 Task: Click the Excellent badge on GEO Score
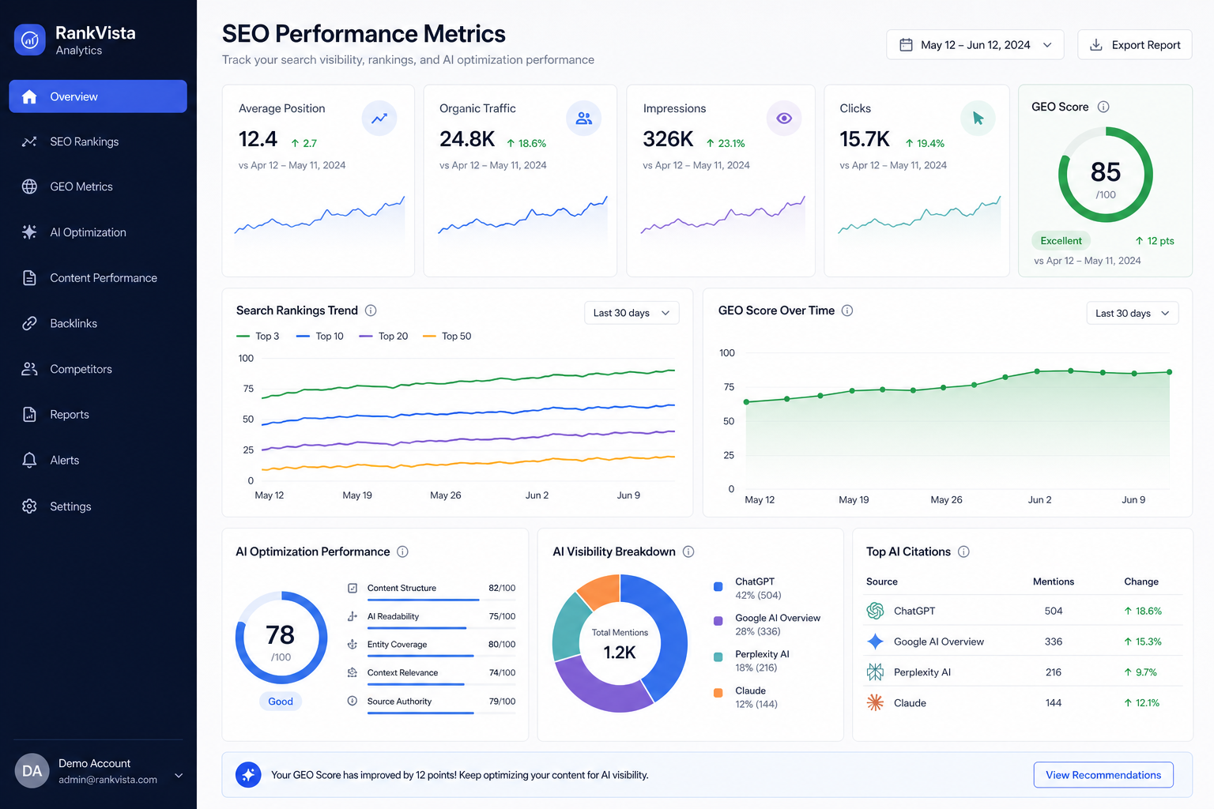[1061, 241]
